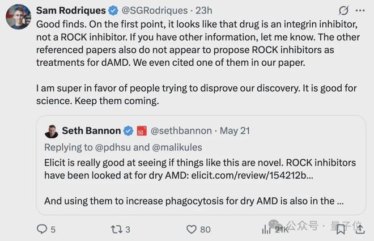Open the three-dot more options menu
The width and height of the screenshot is (374, 241).
click(x=360, y=11)
